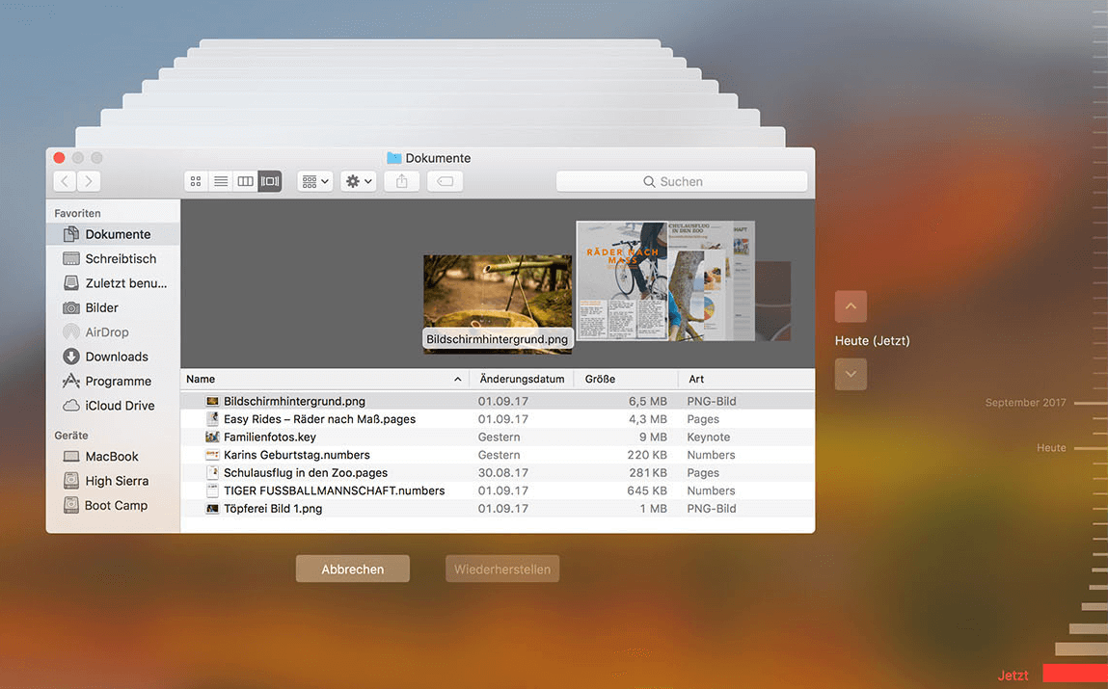Go to earlier backup with up arrow
This screenshot has height=689, width=1108.
pyautogui.click(x=851, y=306)
